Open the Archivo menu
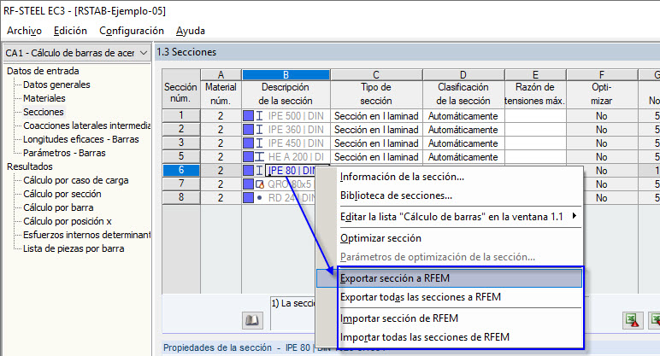Viewport: 660px width, 356px height. pyautogui.click(x=24, y=31)
